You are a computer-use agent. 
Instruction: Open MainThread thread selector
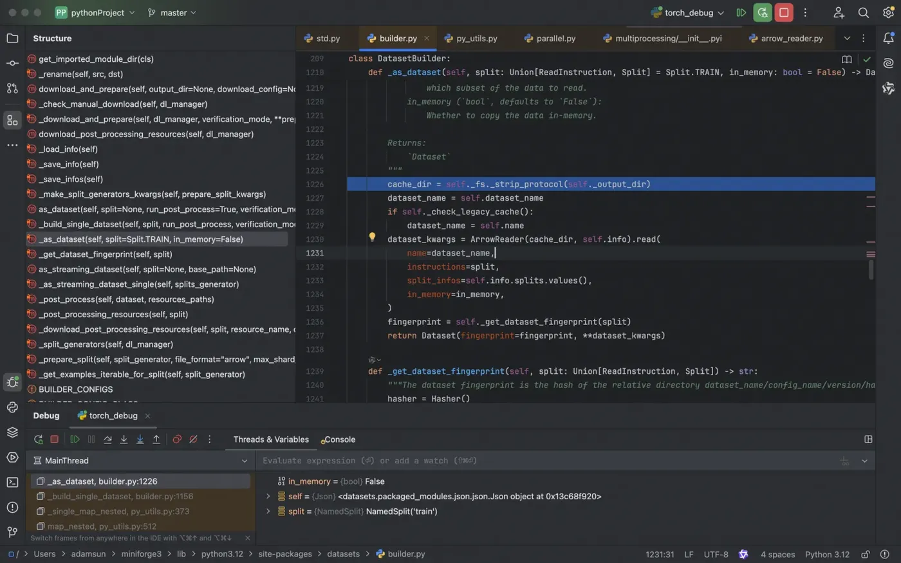point(140,461)
